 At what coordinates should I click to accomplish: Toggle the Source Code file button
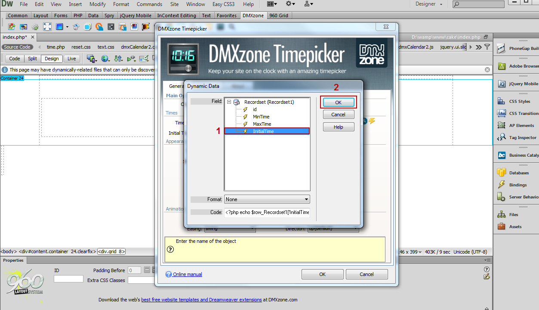tap(17, 47)
